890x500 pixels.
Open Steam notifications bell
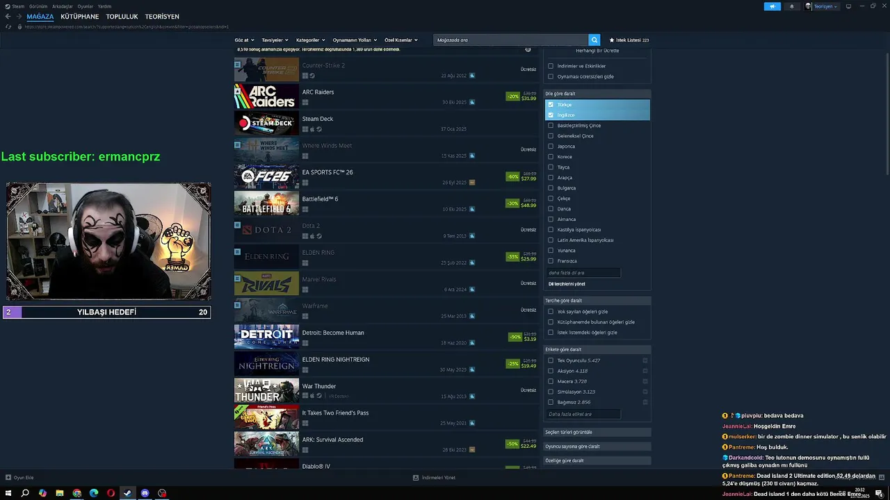tap(791, 6)
